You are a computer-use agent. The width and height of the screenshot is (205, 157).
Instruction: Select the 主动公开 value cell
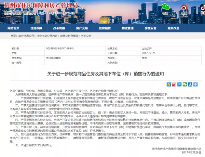[171, 49]
